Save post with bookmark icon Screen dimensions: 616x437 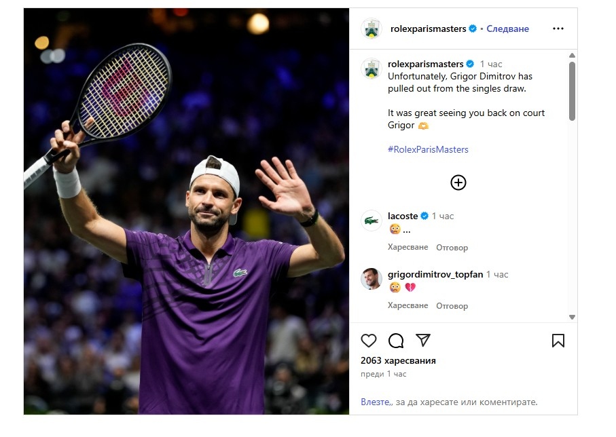pyautogui.click(x=558, y=341)
